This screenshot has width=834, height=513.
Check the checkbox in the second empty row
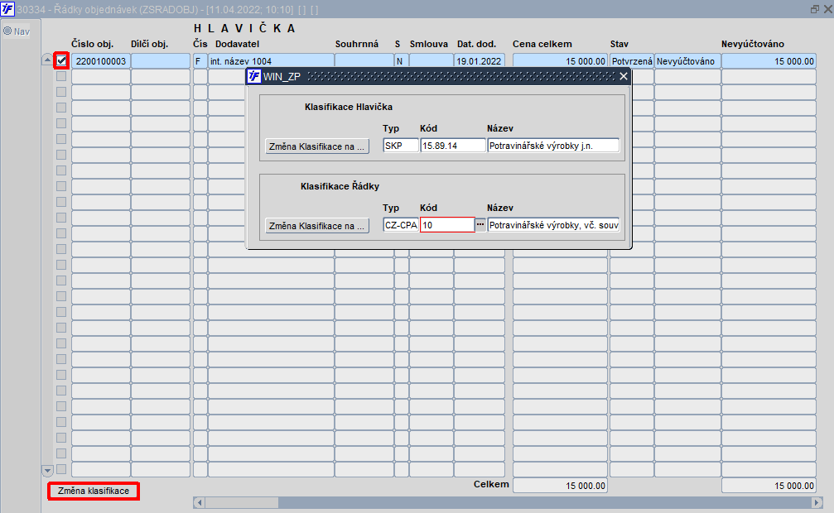61,92
